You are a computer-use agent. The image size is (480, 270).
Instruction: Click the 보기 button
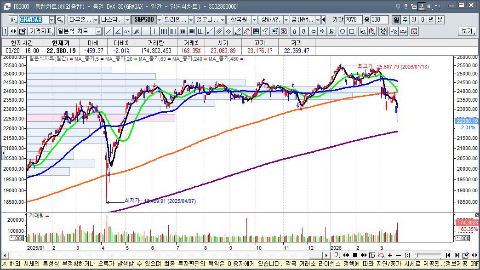pos(467,31)
